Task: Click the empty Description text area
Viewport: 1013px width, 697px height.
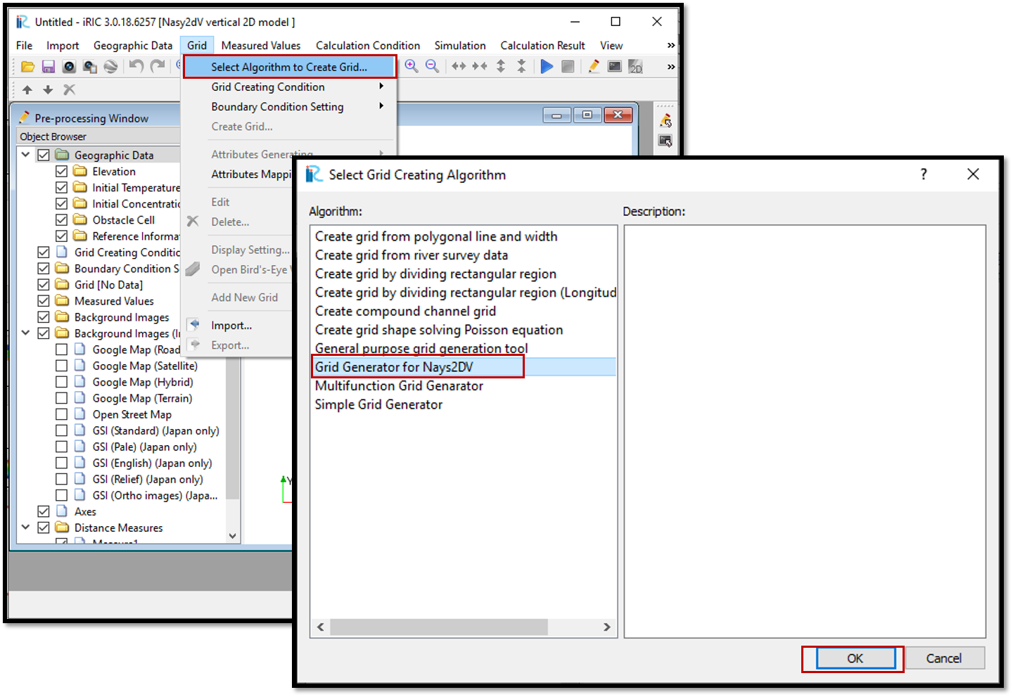Action: (805, 431)
